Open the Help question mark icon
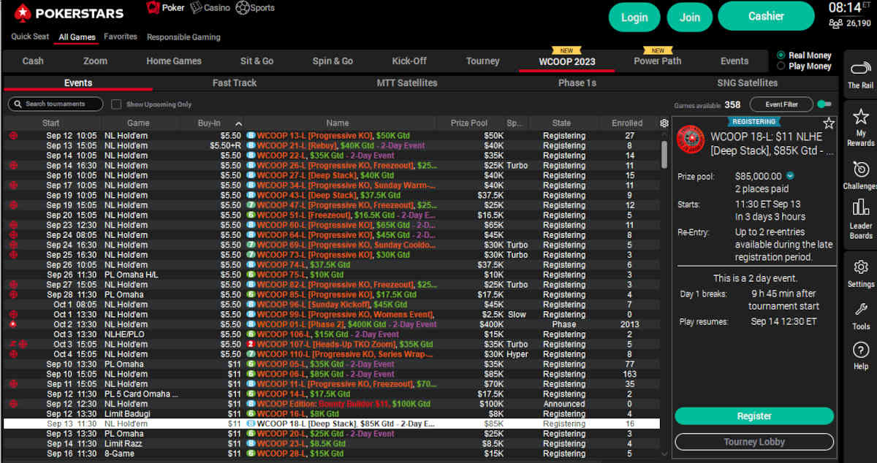 [x=860, y=350]
